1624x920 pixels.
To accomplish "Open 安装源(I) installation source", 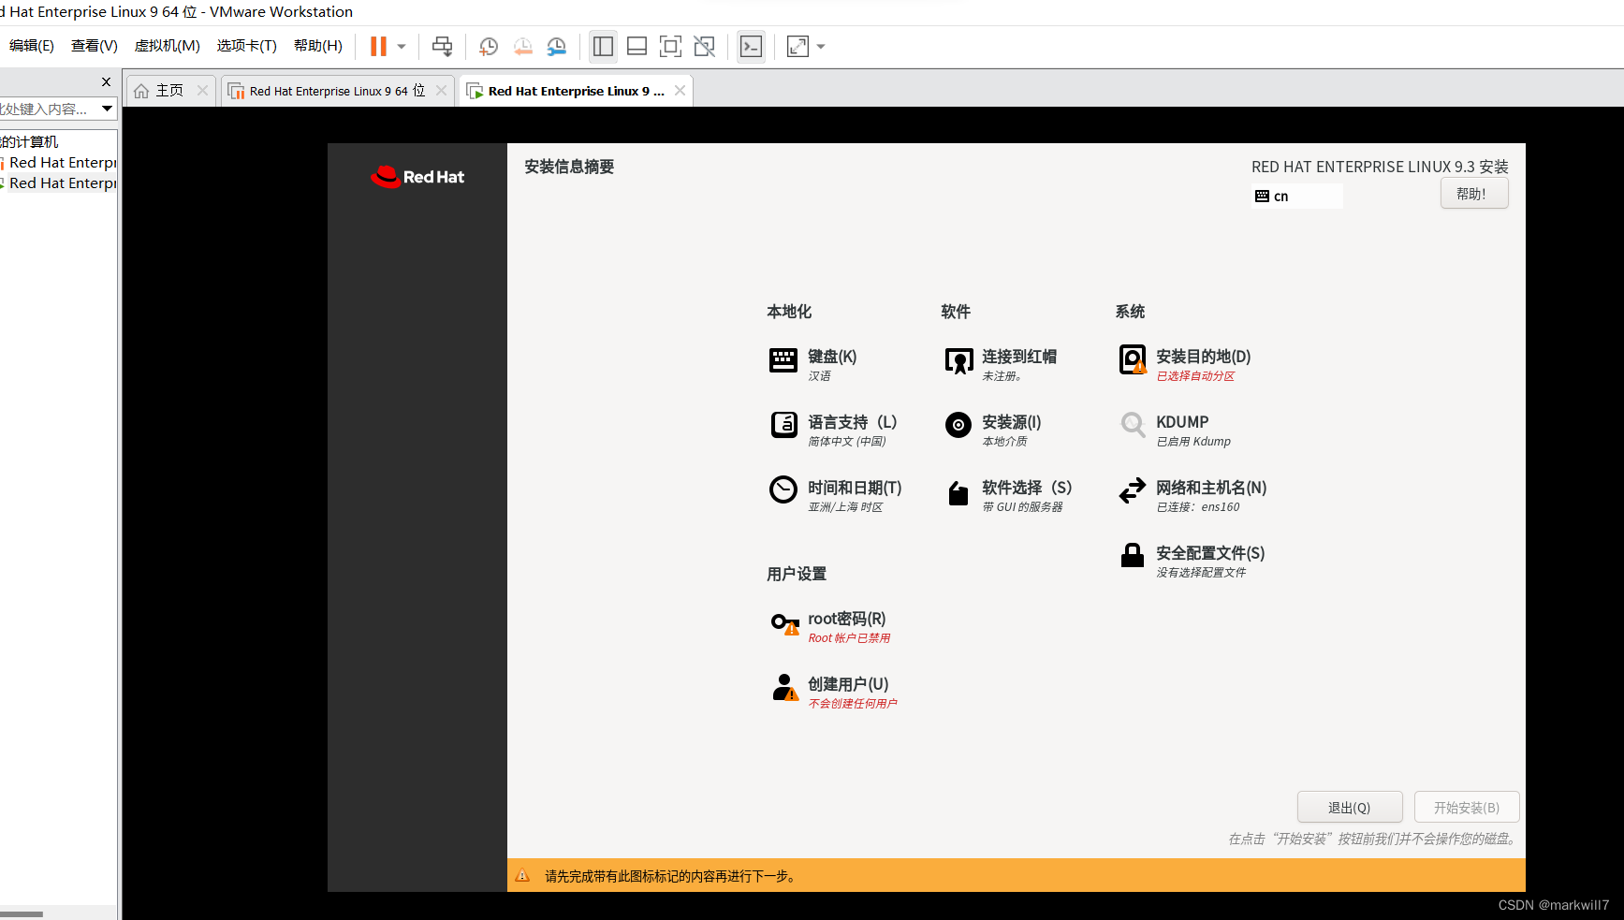I will coord(992,430).
